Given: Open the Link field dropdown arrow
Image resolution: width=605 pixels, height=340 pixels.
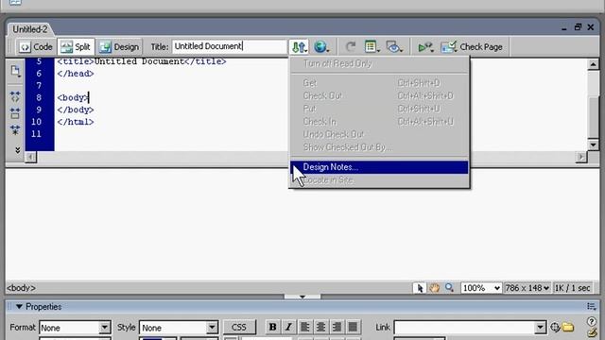Looking at the screenshot, I should point(540,328).
